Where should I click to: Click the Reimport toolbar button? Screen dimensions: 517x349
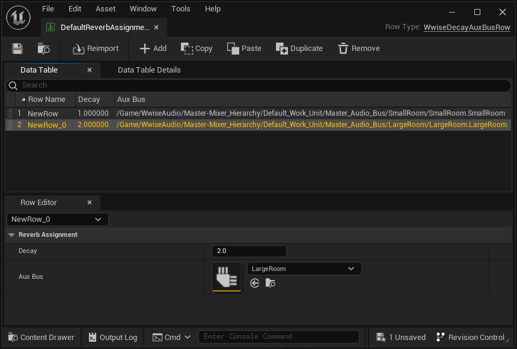point(96,49)
